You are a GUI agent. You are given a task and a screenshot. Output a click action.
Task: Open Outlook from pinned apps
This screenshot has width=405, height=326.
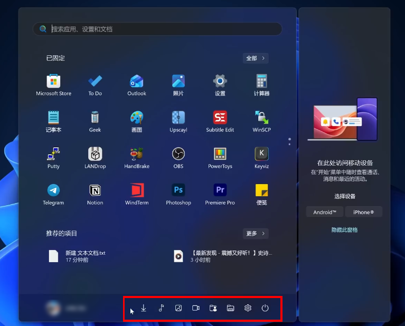click(x=137, y=85)
